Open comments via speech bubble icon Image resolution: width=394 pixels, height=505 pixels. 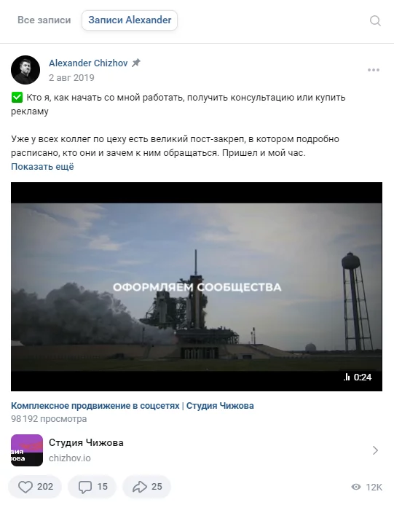[x=85, y=487]
